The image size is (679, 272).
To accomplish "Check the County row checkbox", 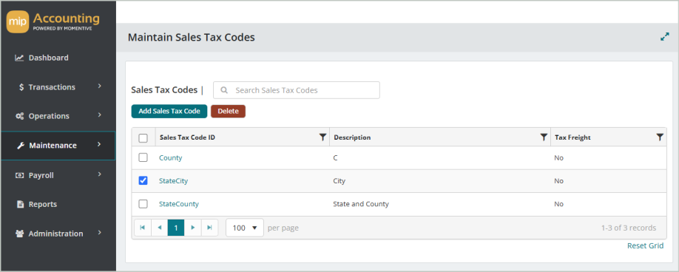I will (143, 158).
